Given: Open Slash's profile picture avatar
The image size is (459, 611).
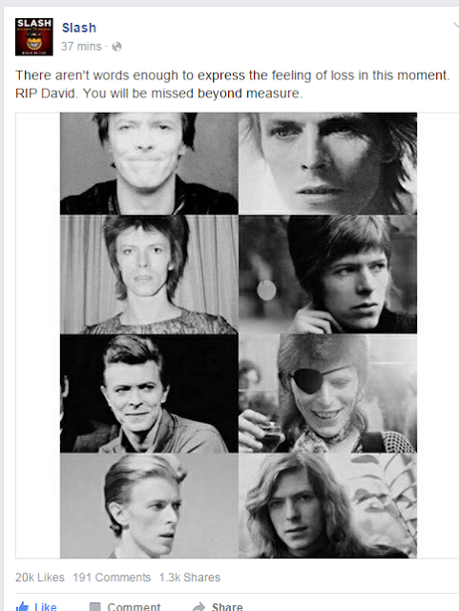Looking at the screenshot, I should coord(34,36).
